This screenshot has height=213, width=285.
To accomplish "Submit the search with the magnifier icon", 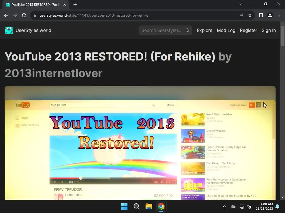I will [x=188, y=30].
